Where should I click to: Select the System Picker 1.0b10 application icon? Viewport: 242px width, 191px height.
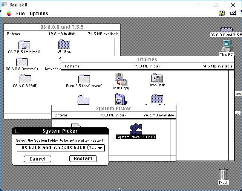pos(136,129)
